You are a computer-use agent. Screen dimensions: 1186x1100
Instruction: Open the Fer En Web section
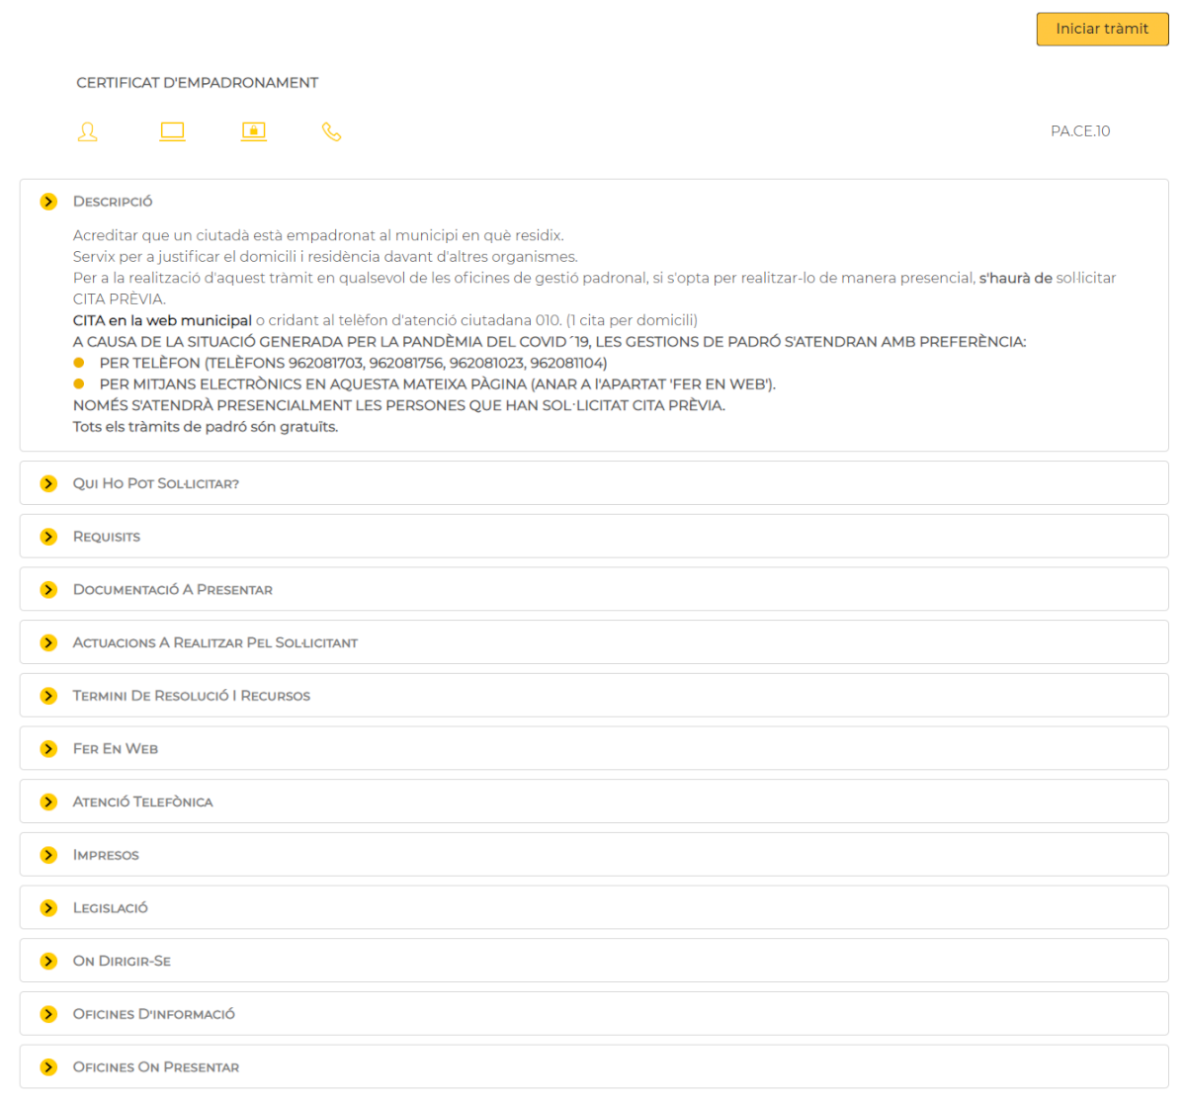click(116, 749)
